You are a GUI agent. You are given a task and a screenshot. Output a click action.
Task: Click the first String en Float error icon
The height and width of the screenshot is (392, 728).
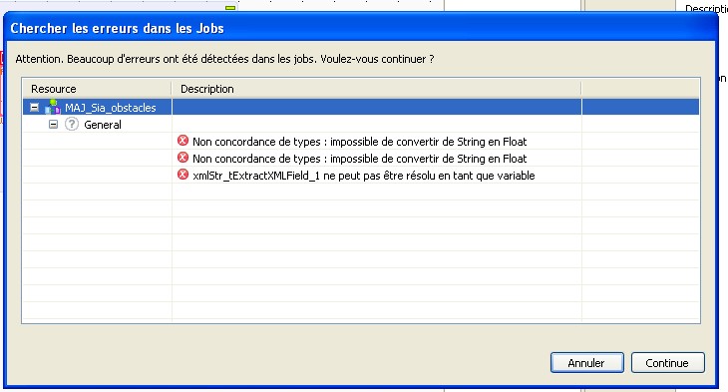tap(182, 141)
